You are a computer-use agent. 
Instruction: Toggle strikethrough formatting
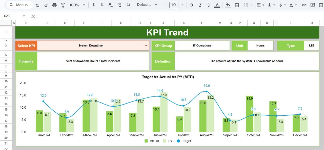click(x=208, y=5)
